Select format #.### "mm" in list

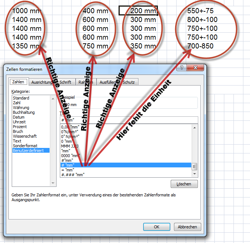126,175
